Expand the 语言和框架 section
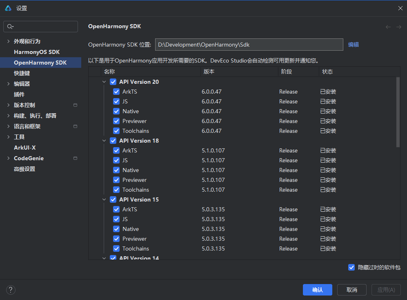Image resolution: width=407 pixels, height=300 pixels. 8,126
